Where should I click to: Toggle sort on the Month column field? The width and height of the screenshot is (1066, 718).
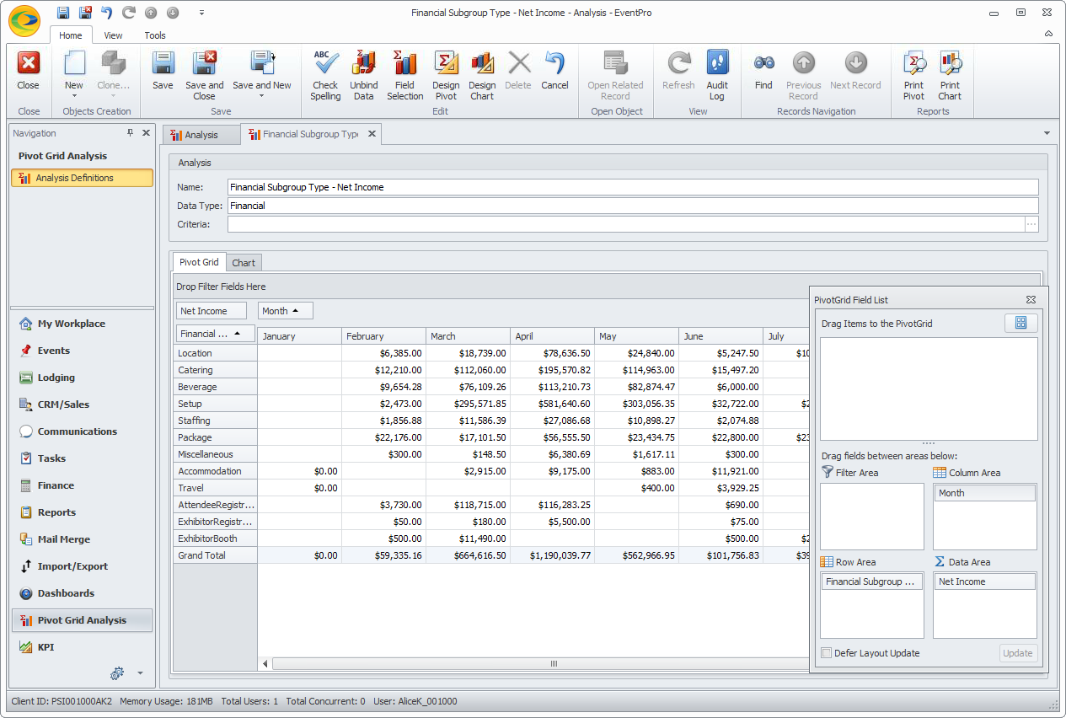[x=286, y=311]
